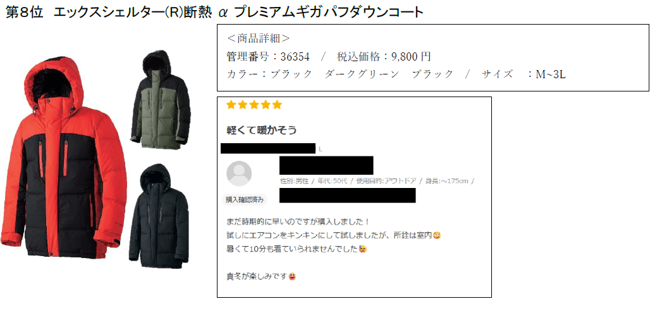Click the reviewer attributes line 性別:男性
Image resolution: width=662 pixels, height=311 pixels.
pos(377,181)
